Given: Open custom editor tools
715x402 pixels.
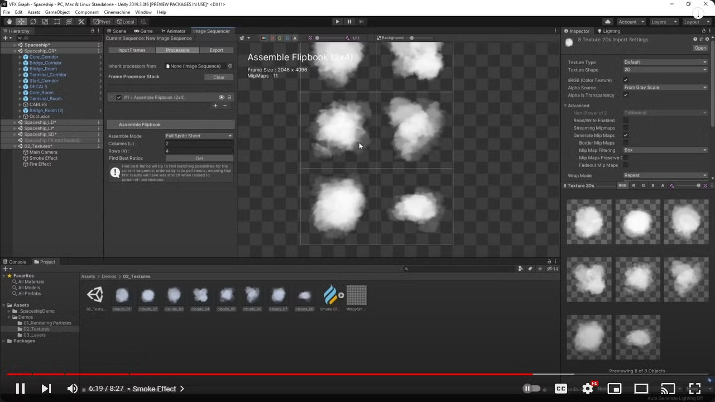Looking at the screenshot, I should pyautogui.click(x=81, y=22).
